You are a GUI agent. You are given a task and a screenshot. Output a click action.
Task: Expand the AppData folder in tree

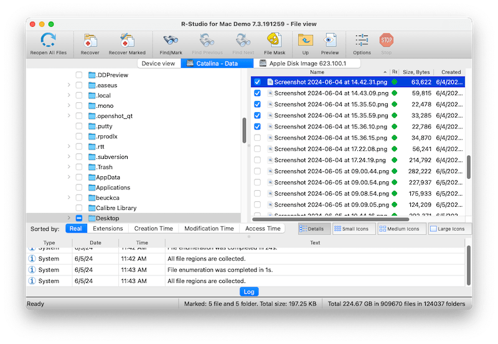pyautogui.click(x=68, y=177)
